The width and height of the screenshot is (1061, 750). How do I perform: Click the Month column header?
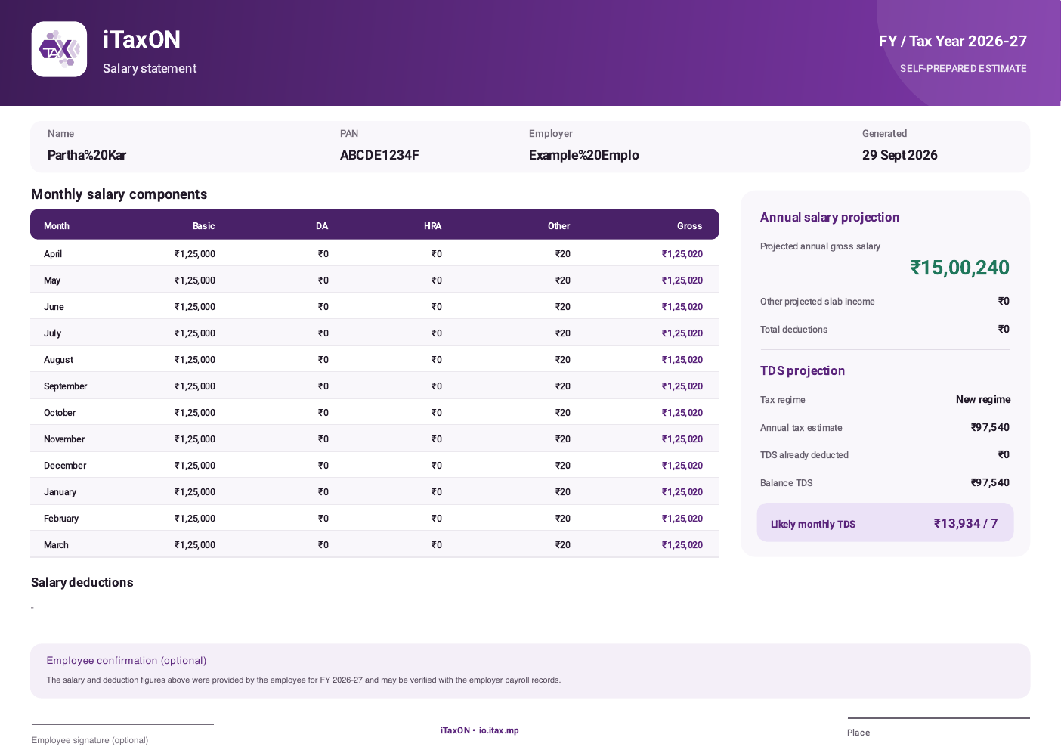coord(57,226)
